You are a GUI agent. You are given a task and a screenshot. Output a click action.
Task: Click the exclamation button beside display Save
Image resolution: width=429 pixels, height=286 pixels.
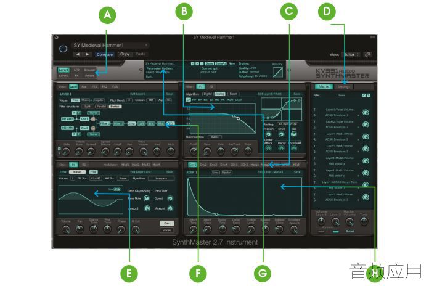pyautogui.click(x=202, y=63)
